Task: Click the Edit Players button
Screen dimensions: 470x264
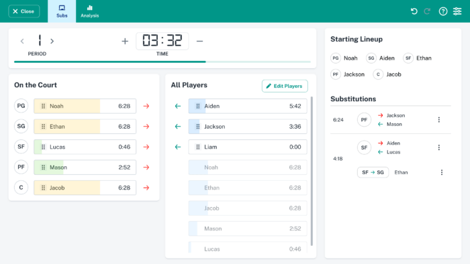Action: (x=285, y=86)
